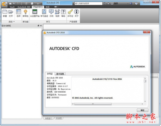Select the 许可证 tab in About dialog
The width and height of the screenshot is (161, 126).
click(x=50, y=74)
